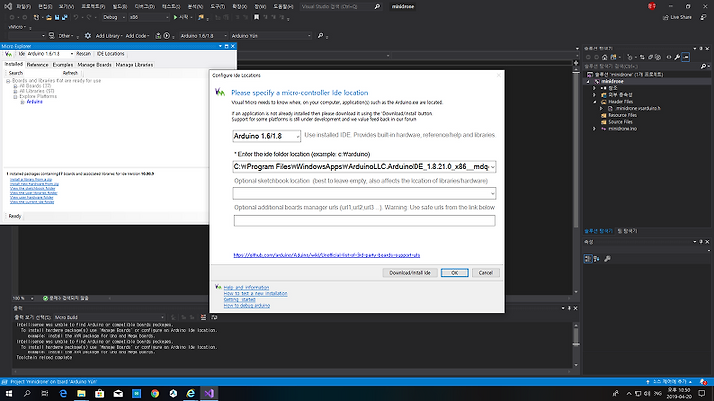This screenshot has width=714, height=401.
Task: Open the 디버그(D) menu
Action: click(145, 6)
